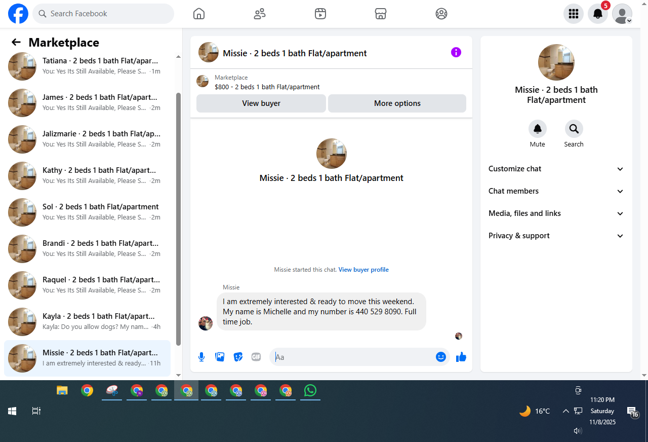Record a voice clip with microphone icon

click(201, 357)
